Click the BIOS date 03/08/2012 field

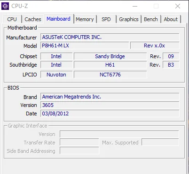[x=110, y=113]
